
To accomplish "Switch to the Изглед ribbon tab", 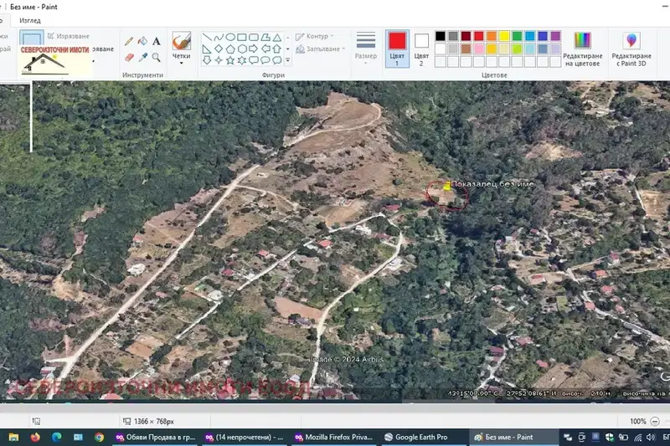I will [30, 20].
